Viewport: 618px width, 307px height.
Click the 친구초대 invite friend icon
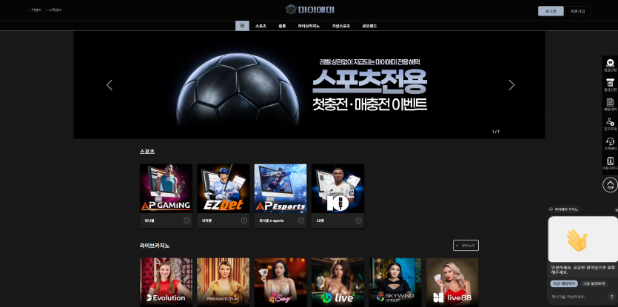click(610, 124)
